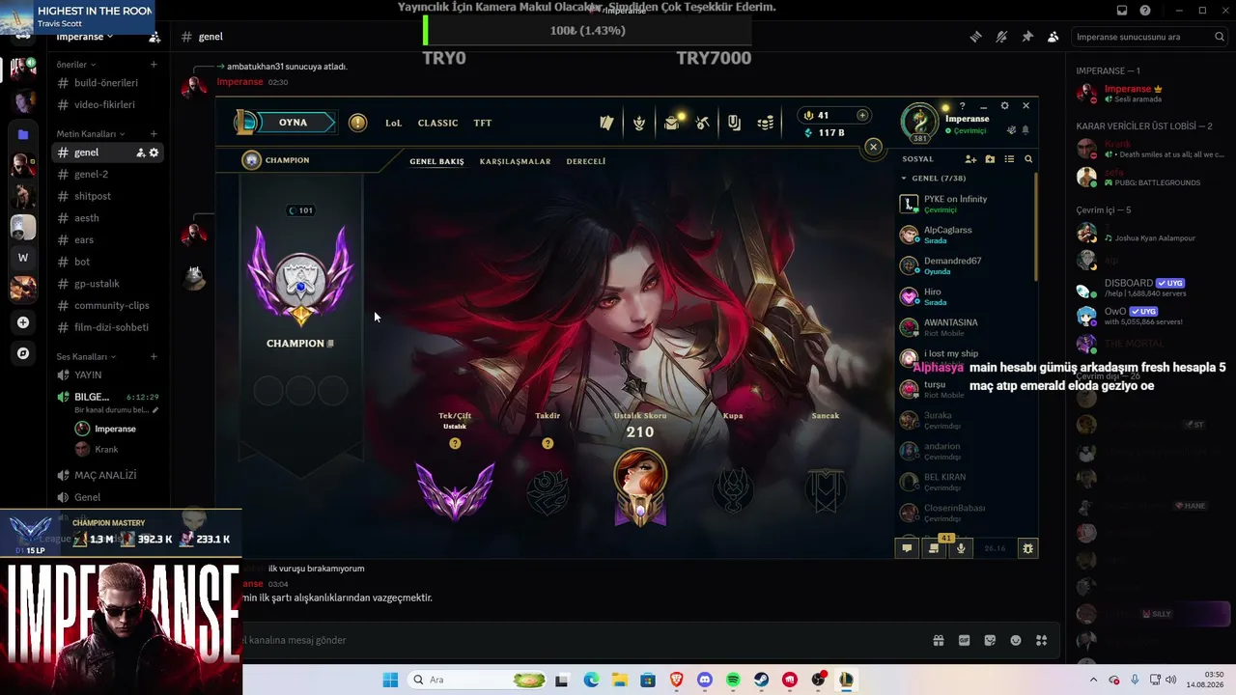The height and width of the screenshot is (695, 1236).
Task: Open the video-fikirleri channel
Action: point(106,104)
